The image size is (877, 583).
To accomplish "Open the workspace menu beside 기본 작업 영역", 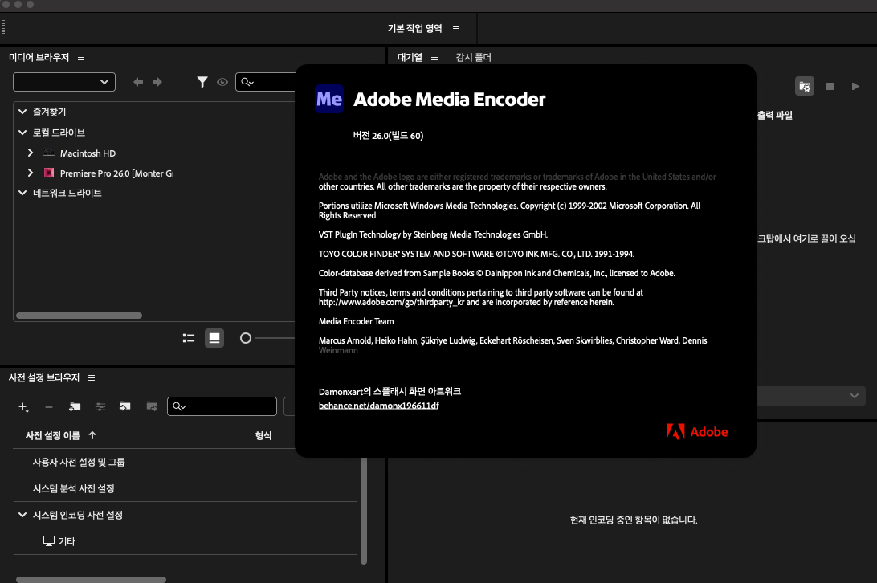I will 456,28.
